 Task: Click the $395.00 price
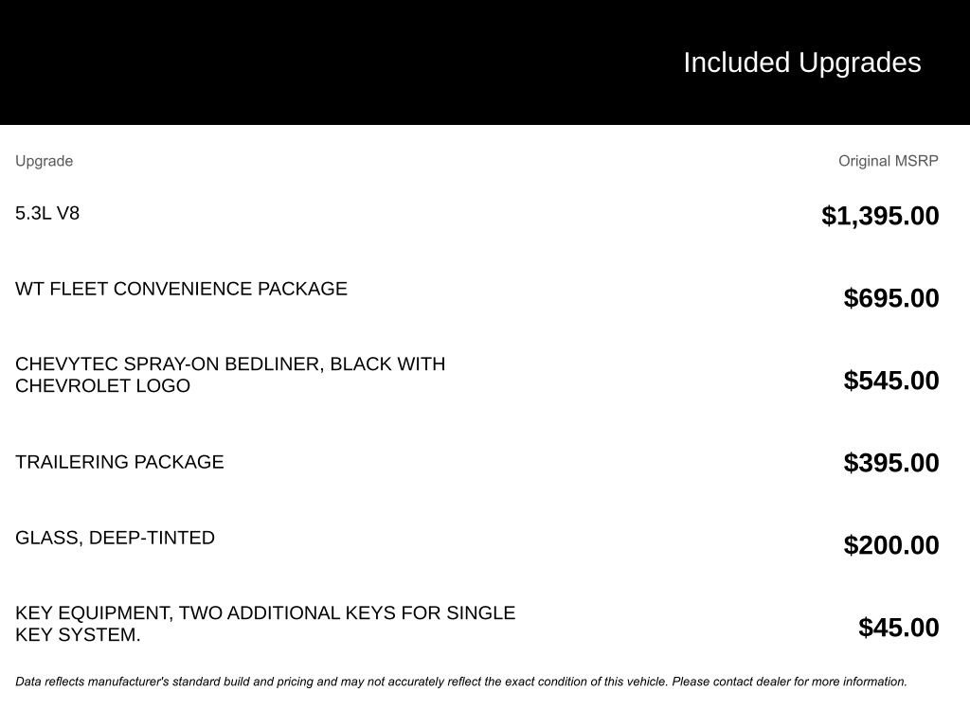pyautogui.click(x=891, y=463)
